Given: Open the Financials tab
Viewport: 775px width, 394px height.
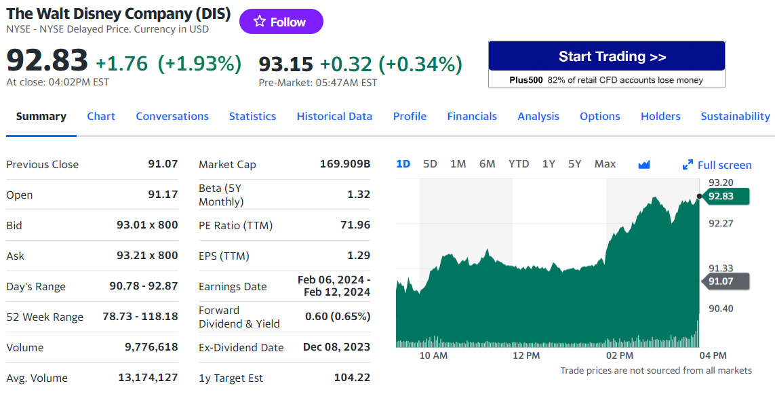Looking at the screenshot, I should click(x=472, y=116).
